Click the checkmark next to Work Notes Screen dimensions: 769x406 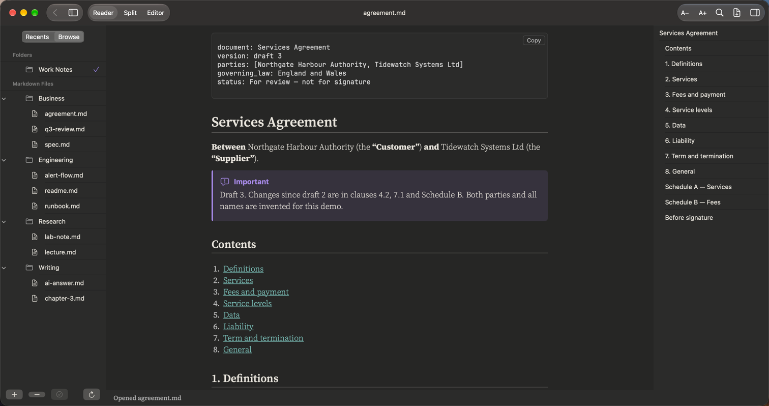[x=96, y=70]
